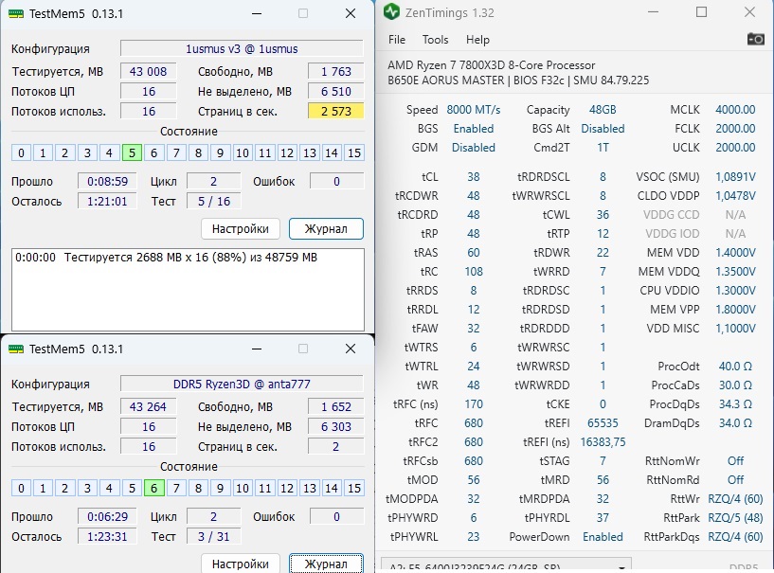Click the top TestMem5 RAM icon
The width and height of the screenshot is (774, 573).
click(x=16, y=14)
